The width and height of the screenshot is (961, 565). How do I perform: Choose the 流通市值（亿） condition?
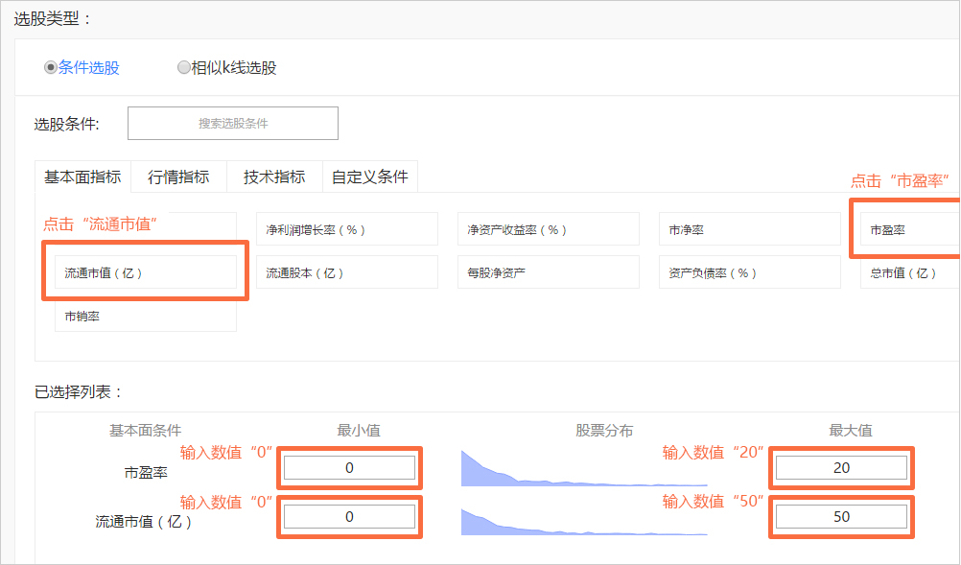pos(146,272)
